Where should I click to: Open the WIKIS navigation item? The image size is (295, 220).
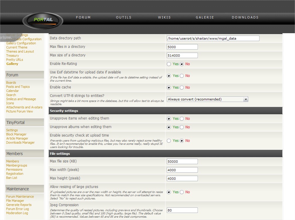[x=164, y=17]
